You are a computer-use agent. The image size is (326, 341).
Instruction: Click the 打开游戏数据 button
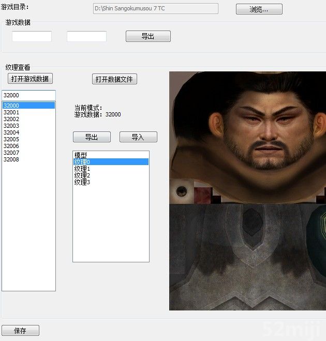tap(30, 79)
